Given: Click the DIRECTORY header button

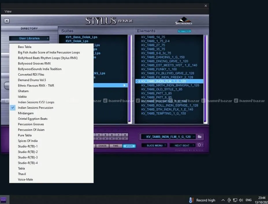Looking at the screenshot, I should coord(29,29).
